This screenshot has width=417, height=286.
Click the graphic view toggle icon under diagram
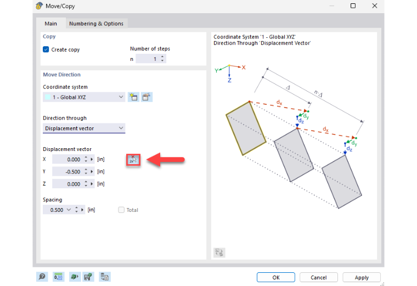pos(219,253)
